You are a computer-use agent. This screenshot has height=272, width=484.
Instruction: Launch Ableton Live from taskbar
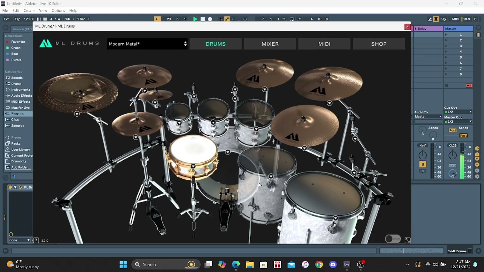[347, 264]
